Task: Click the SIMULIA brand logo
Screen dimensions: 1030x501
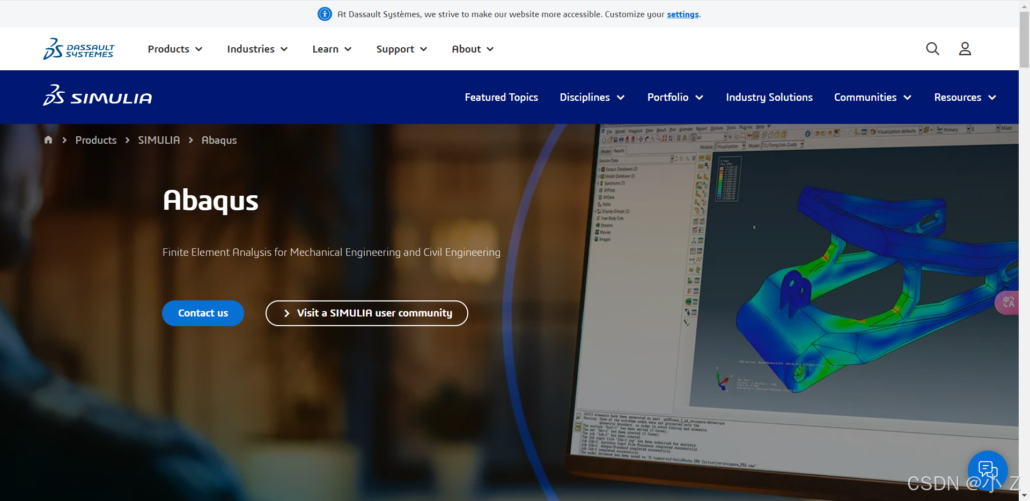Action: click(98, 95)
